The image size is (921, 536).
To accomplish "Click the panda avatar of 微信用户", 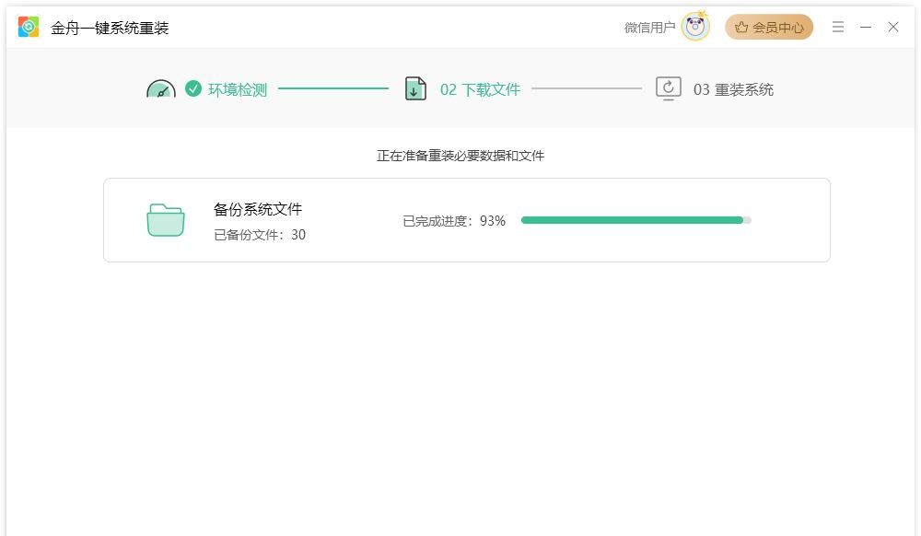I will pyautogui.click(x=694, y=27).
